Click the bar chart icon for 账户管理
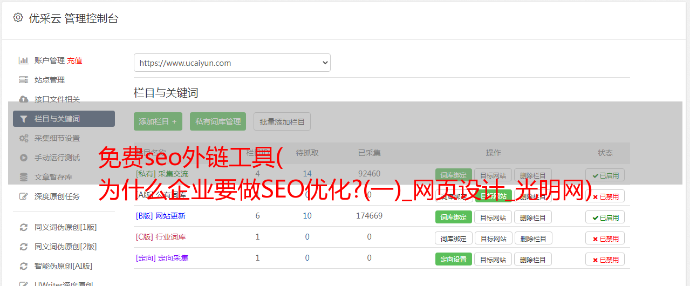Screen dimensions: 690x286 (24, 60)
